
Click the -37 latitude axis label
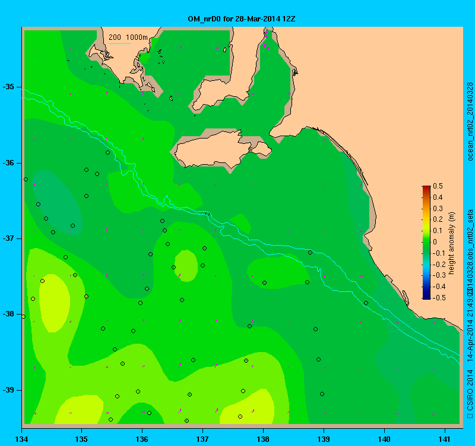[x=8, y=238]
